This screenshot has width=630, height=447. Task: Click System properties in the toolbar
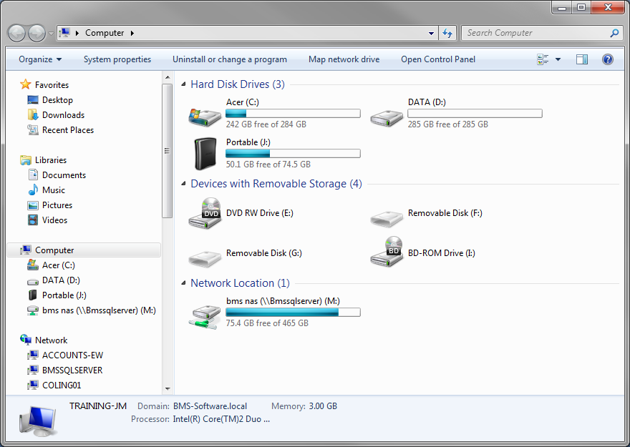pos(117,59)
